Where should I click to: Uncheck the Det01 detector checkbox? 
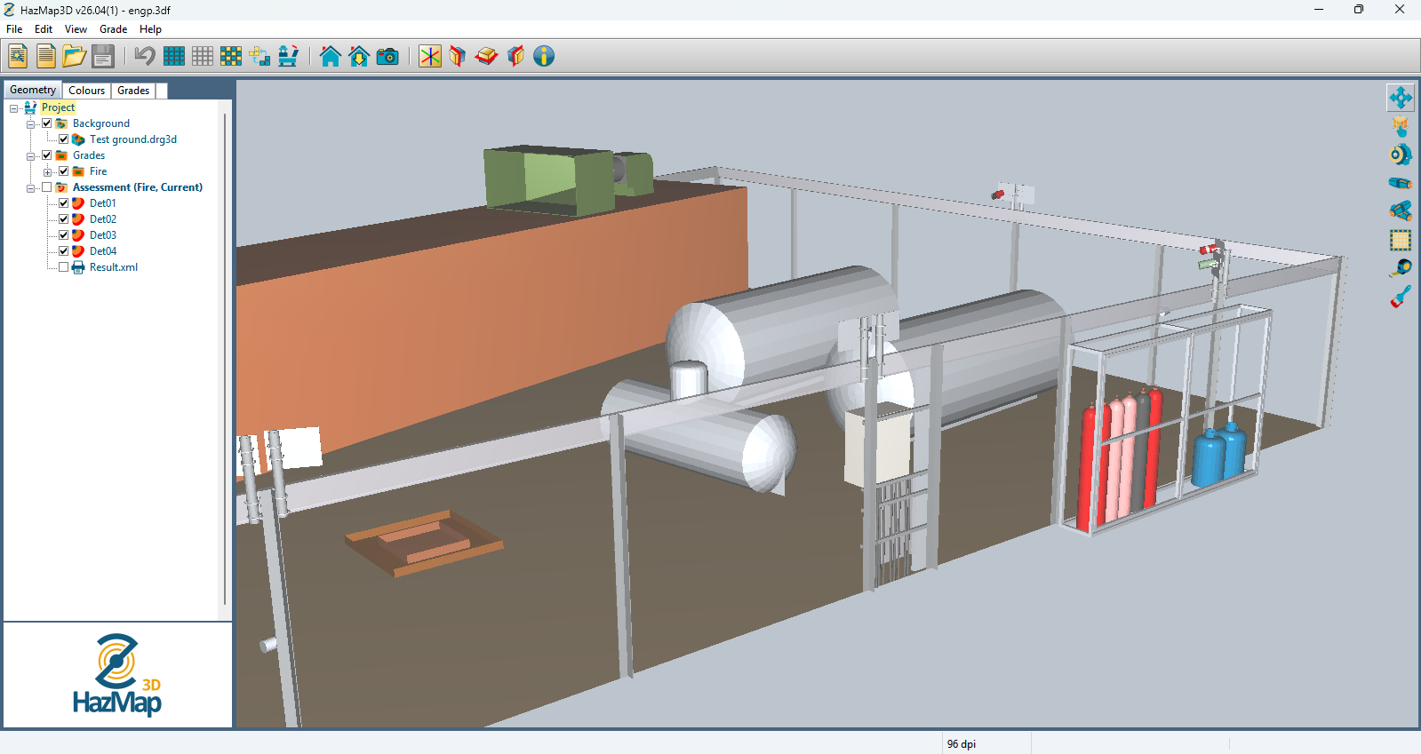point(64,203)
